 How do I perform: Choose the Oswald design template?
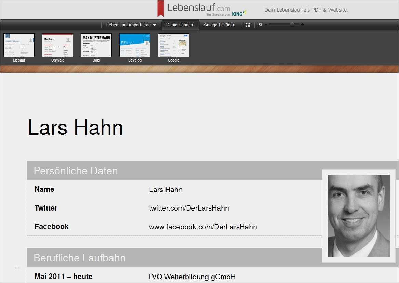tap(57, 45)
